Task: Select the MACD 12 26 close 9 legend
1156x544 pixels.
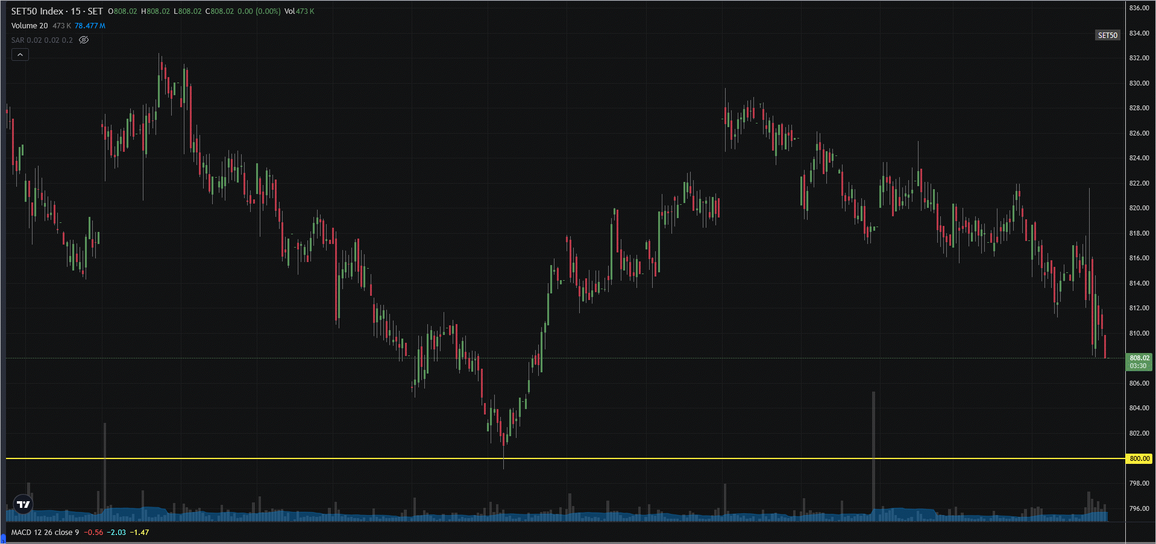Action: pos(45,533)
